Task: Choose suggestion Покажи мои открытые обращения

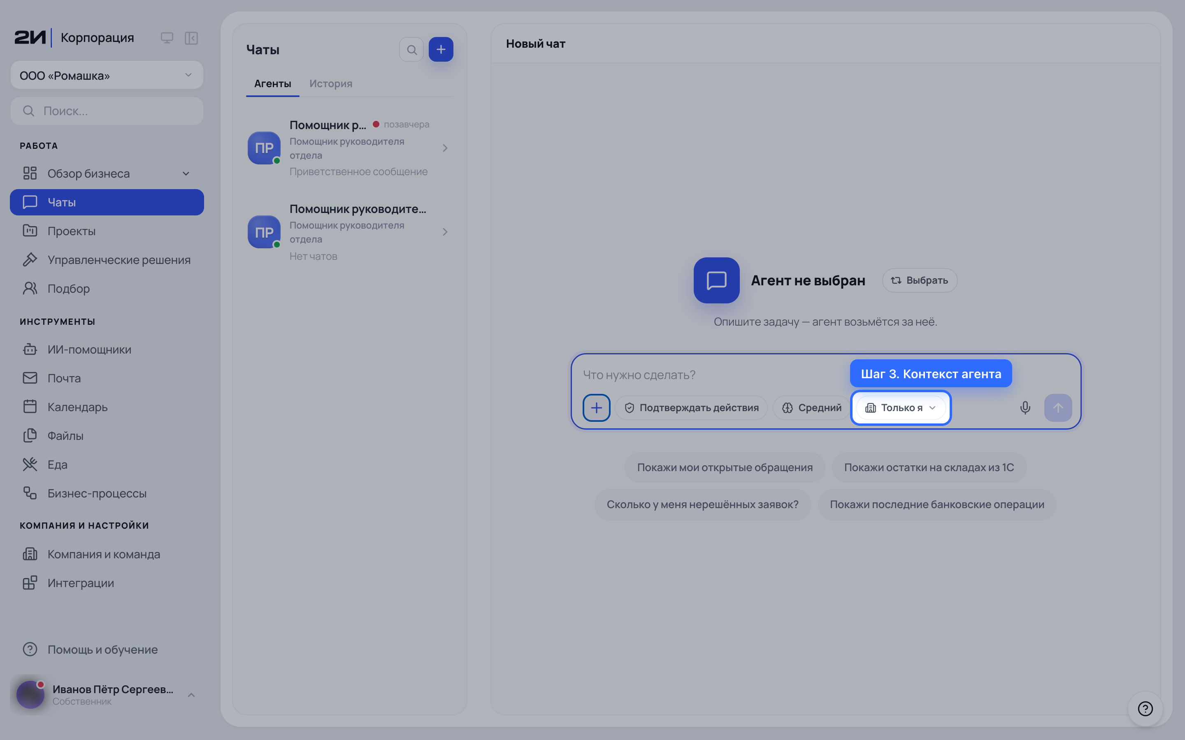Action: click(x=725, y=467)
